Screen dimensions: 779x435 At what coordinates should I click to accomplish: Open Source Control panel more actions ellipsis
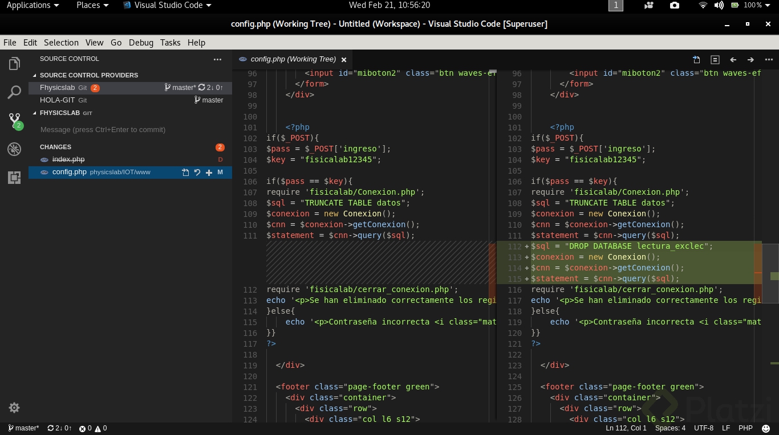coord(217,59)
